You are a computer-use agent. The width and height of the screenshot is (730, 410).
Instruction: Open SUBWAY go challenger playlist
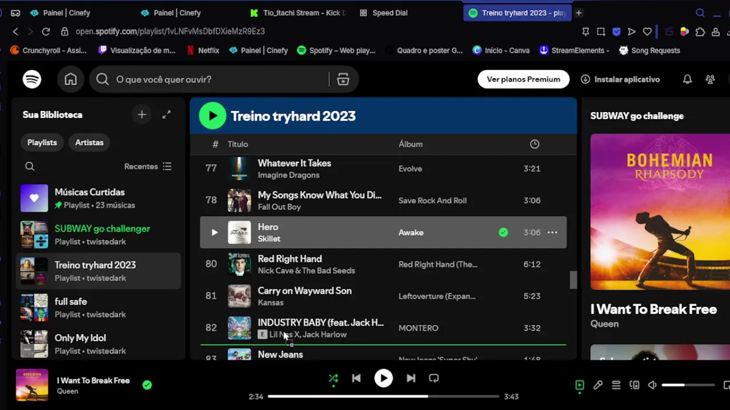coord(98,235)
